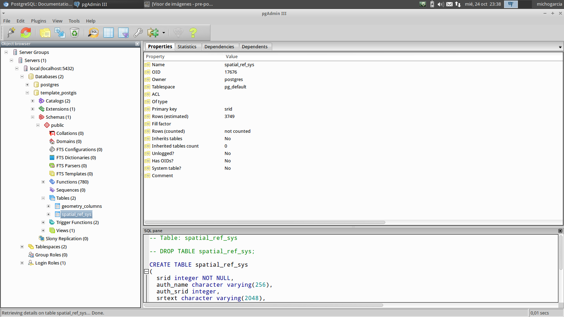The height and width of the screenshot is (317, 564).
Task: Open the object properties toolbar icon
Action: coord(45,33)
